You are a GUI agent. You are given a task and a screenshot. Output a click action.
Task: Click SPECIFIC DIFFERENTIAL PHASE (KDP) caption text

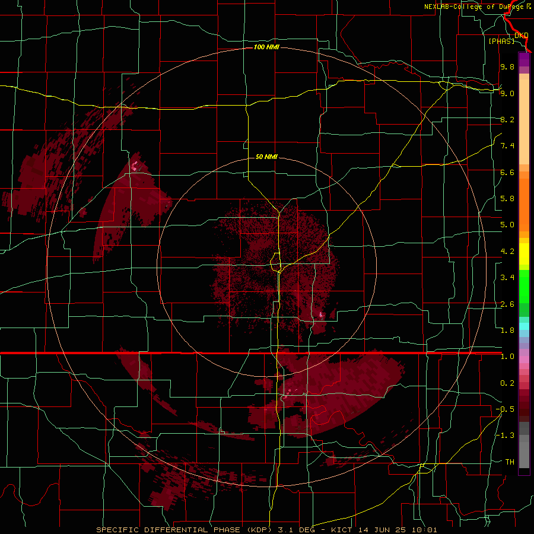click(x=183, y=530)
